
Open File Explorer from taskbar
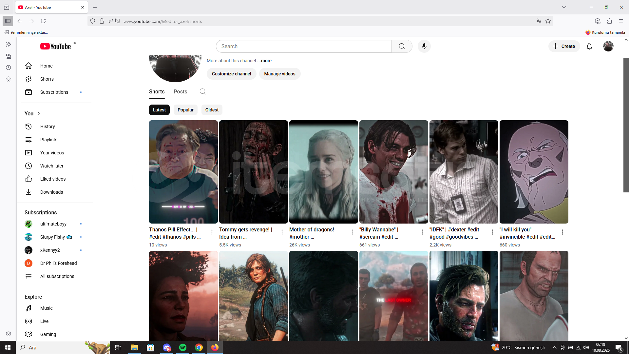(x=135, y=347)
